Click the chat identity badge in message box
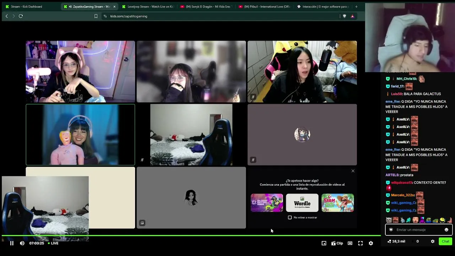 [391, 230]
